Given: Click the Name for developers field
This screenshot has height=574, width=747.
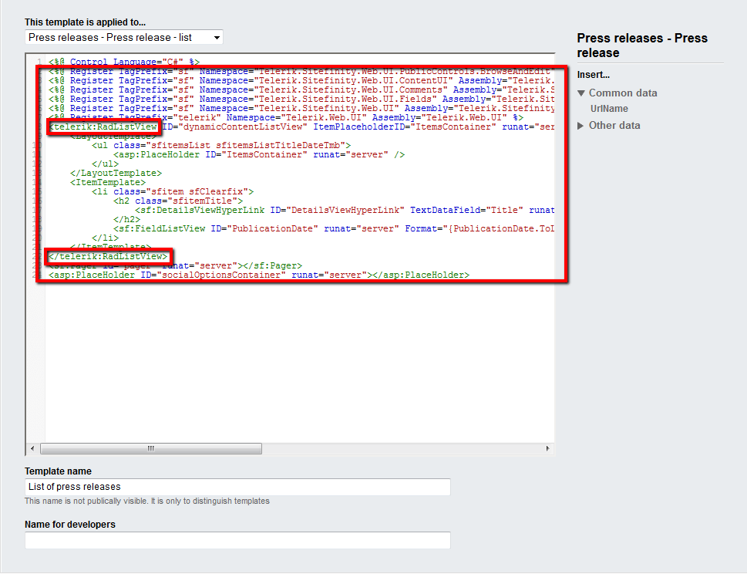Looking at the screenshot, I should coord(237,540).
